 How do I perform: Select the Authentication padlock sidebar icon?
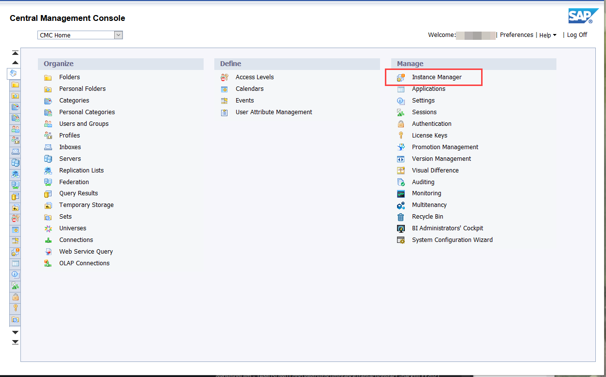[x=16, y=297]
